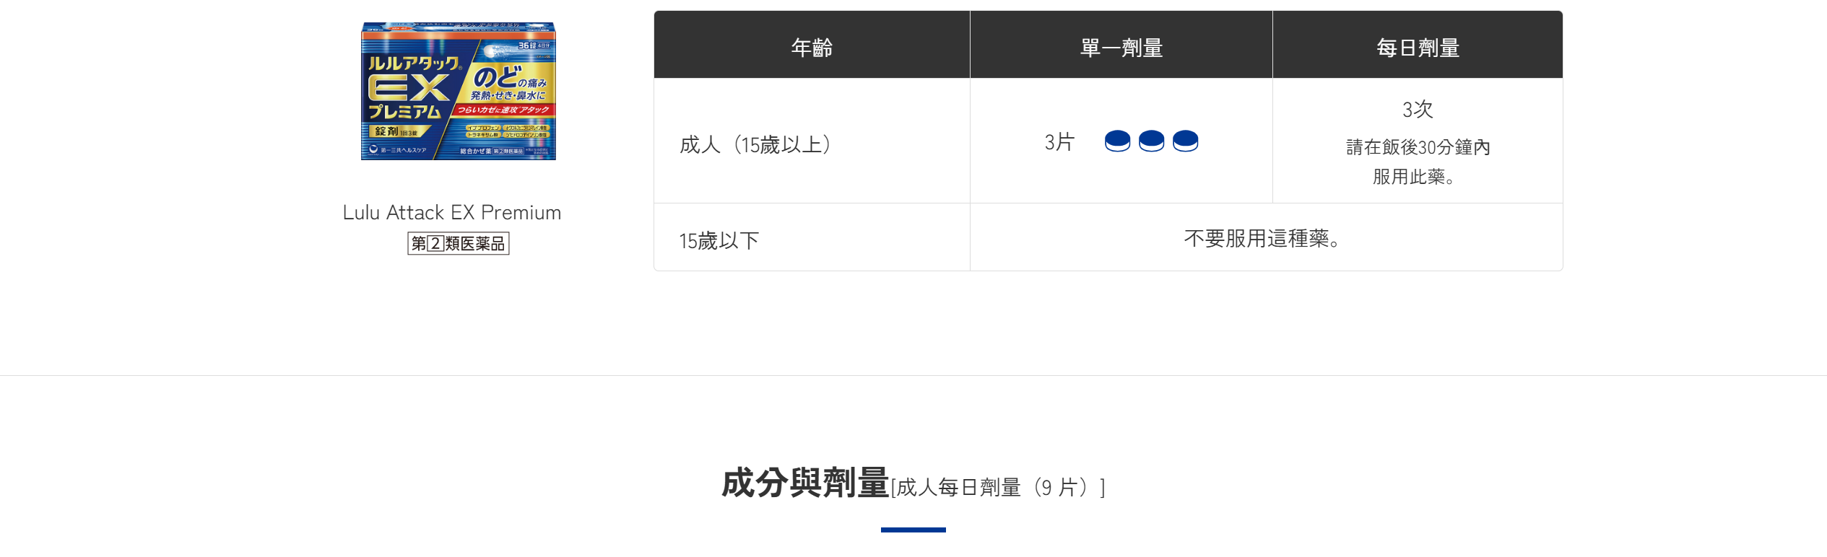Screen dimensions: 1827x557
Task: Click the 請在飯後30分鐘內 instruction text
Action: (x=1418, y=147)
